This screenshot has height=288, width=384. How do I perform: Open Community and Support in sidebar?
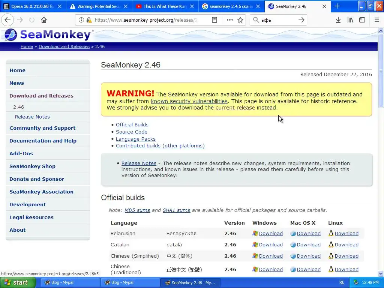(42, 128)
